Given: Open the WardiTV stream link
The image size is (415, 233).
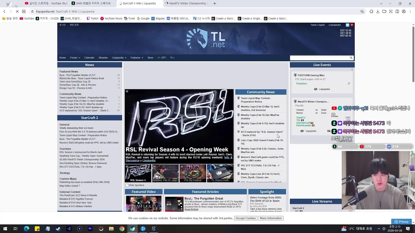Looking at the screenshot, I should pyautogui.click(x=301, y=118).
